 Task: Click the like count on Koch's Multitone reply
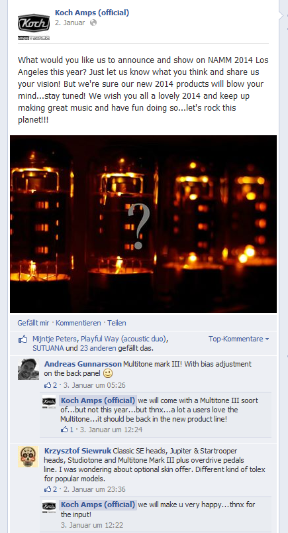click(x=67, y=430)
